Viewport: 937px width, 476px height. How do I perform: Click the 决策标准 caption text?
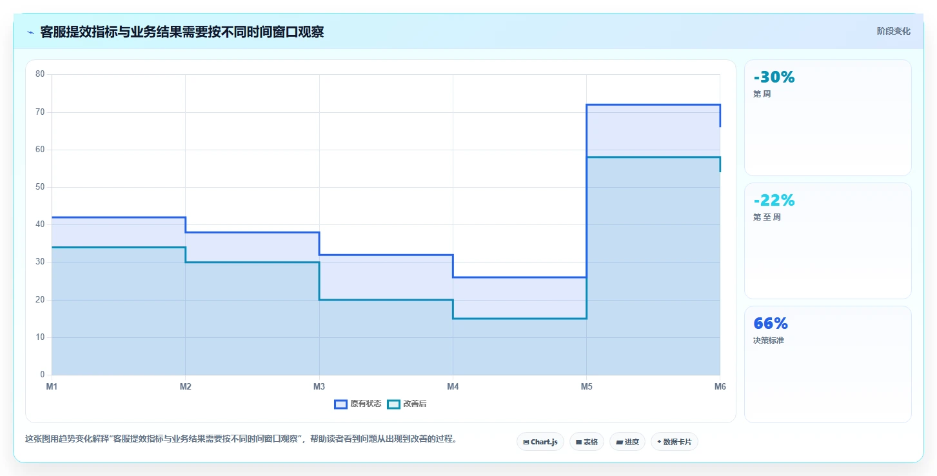tap(769, 341)
